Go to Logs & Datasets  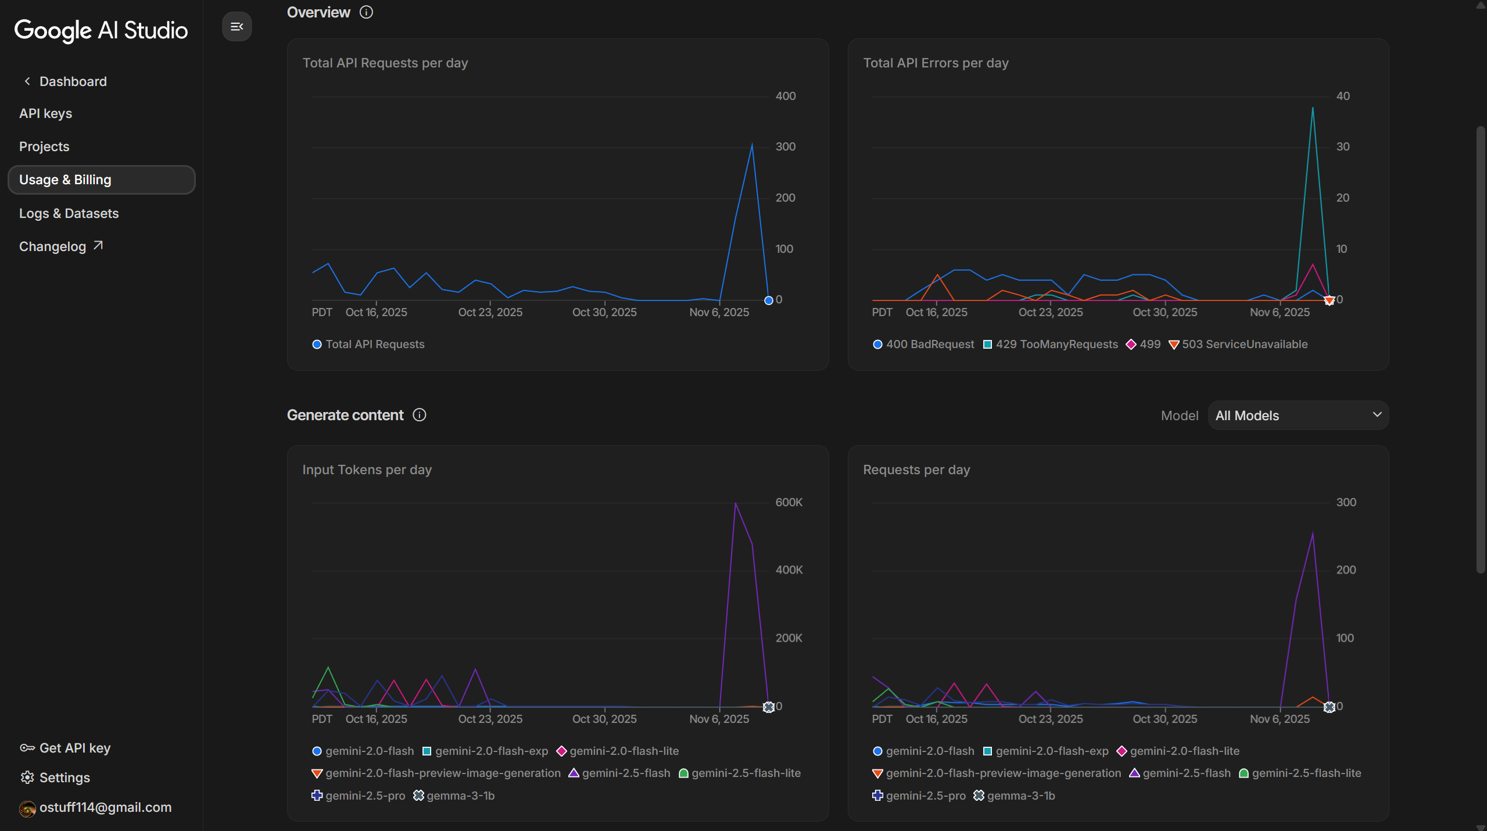(x=69, y=213)
